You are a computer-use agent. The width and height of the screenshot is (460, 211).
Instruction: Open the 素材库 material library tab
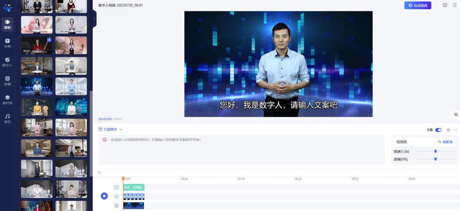click(x=7, y=100)
